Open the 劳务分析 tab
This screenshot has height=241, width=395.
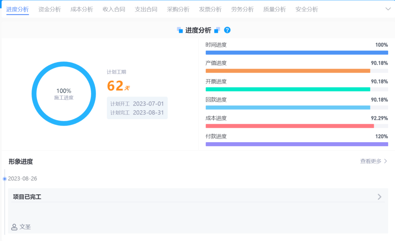coord(242,8)
